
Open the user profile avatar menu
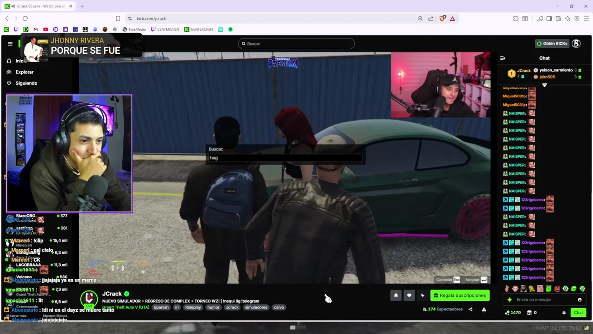[x=576, y=44]
